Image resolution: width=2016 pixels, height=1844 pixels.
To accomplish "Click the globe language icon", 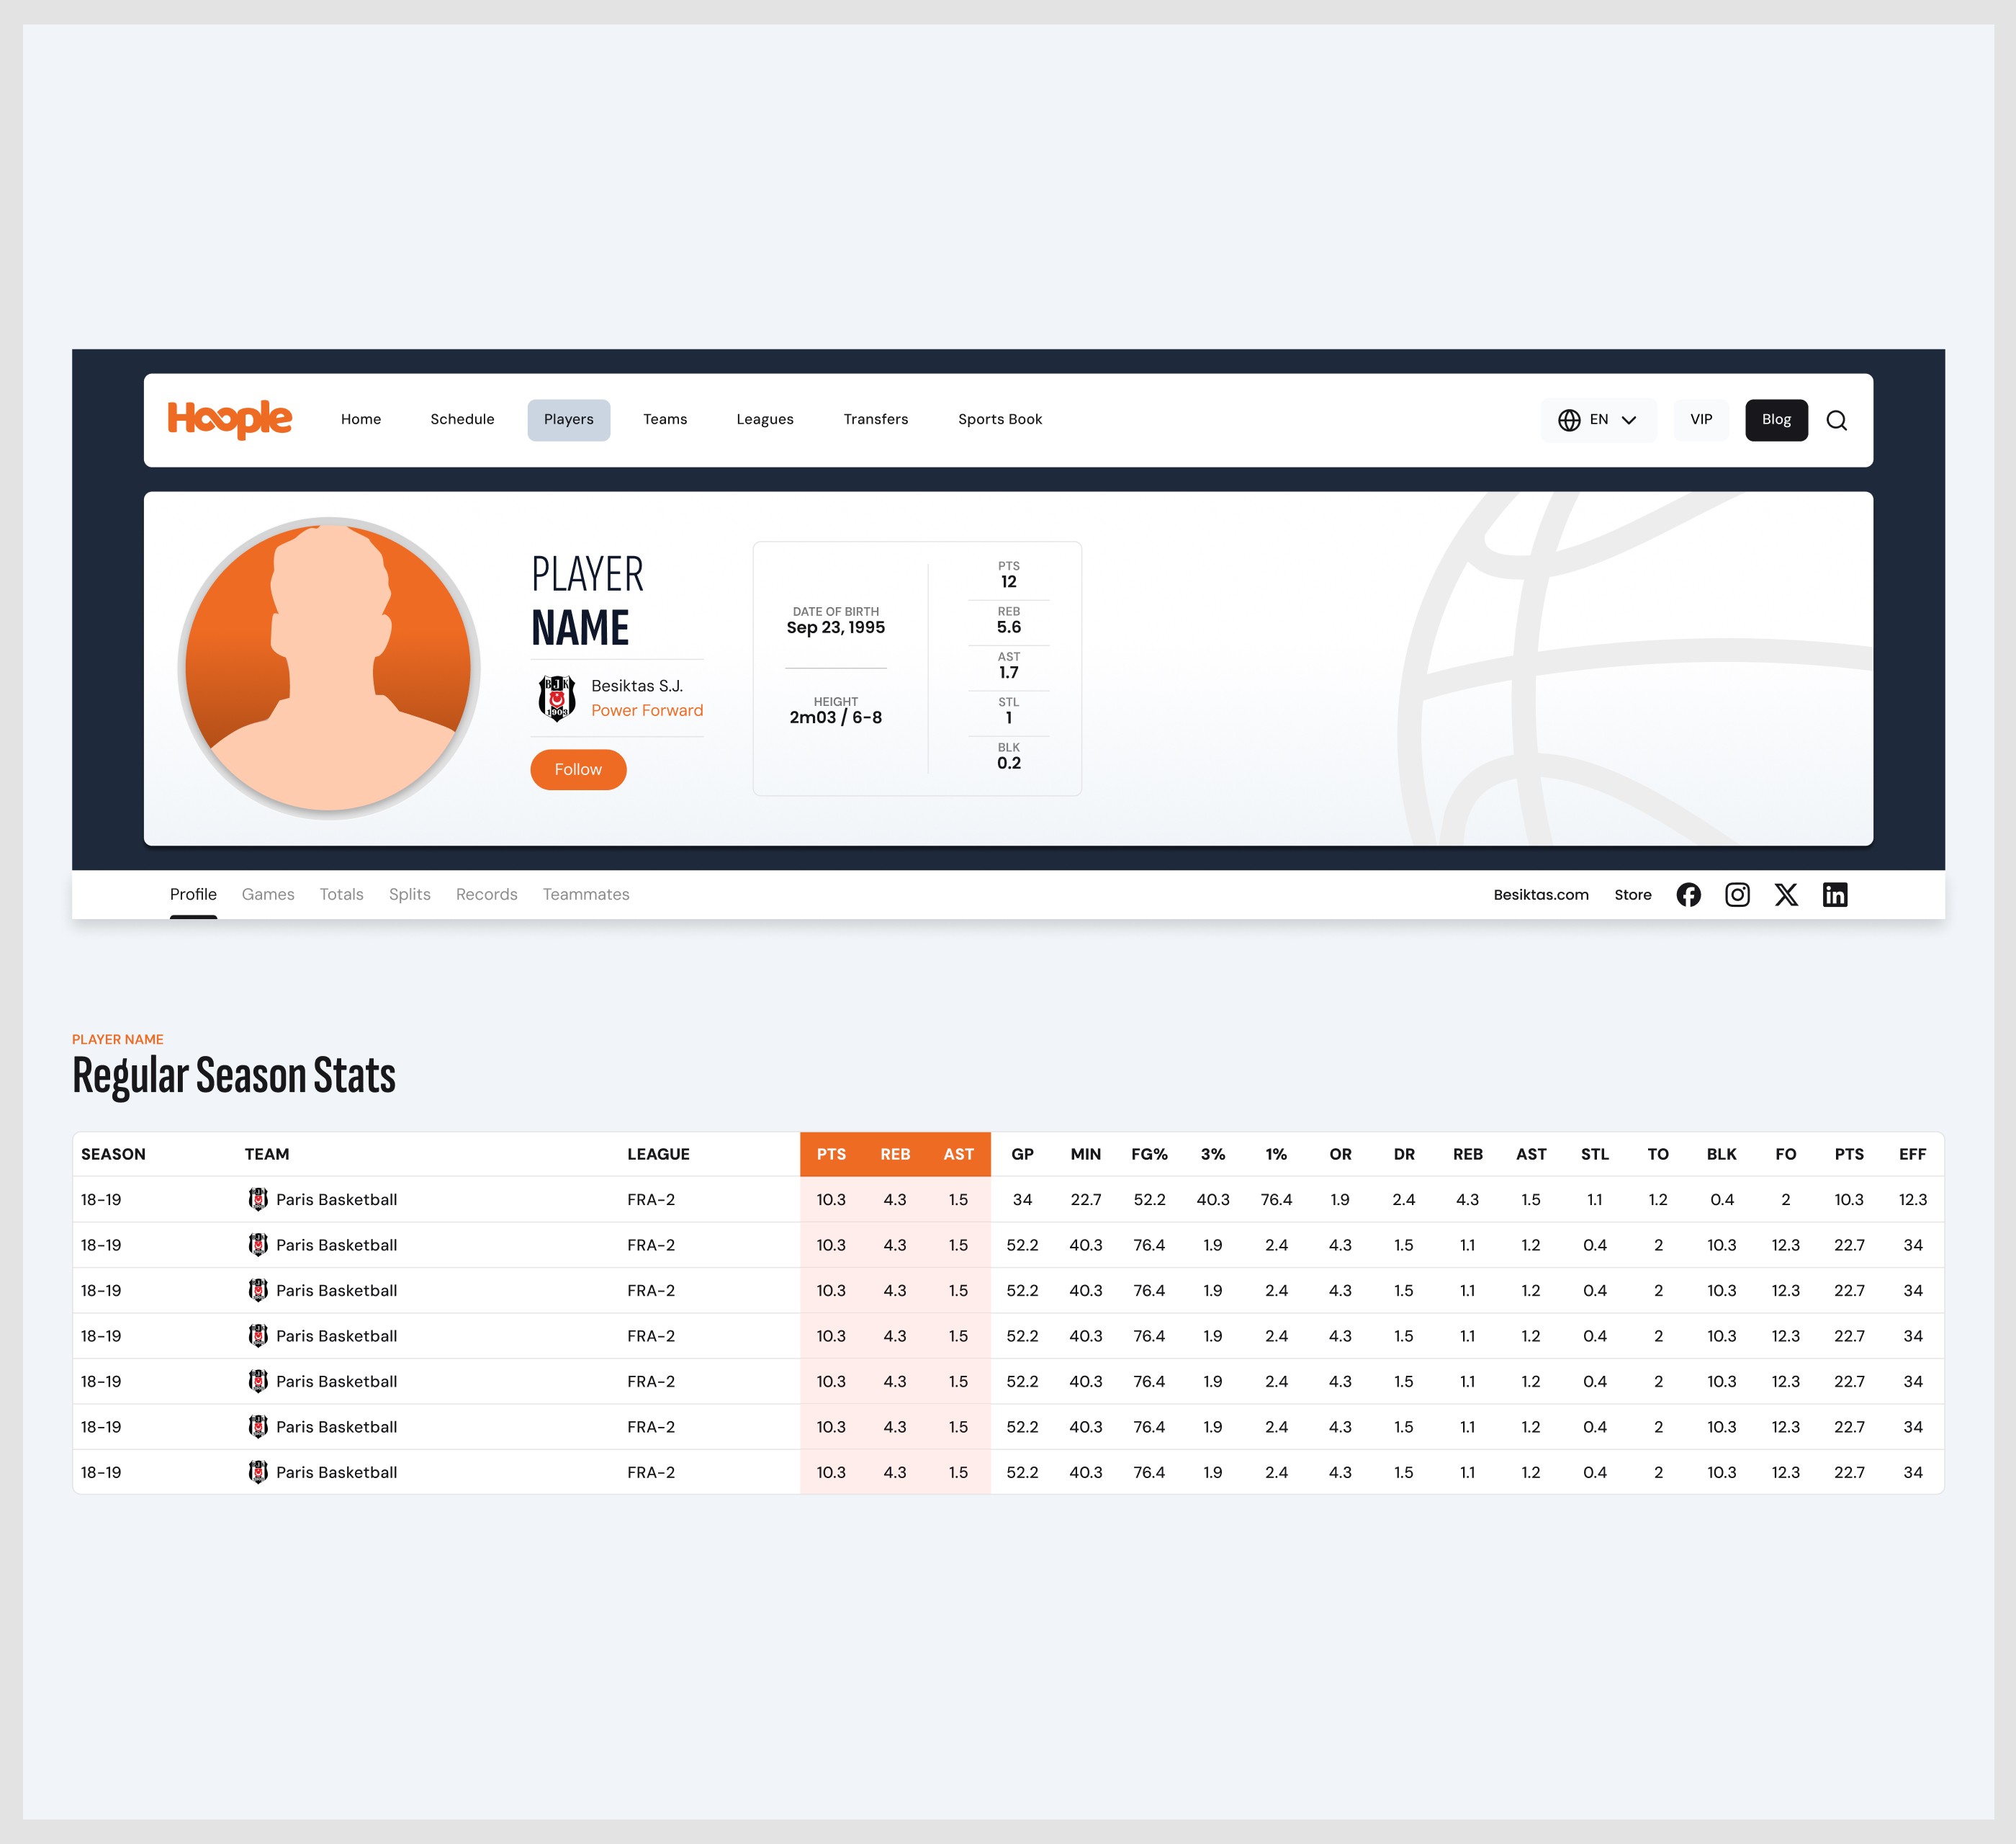I will [x=1569, y=420].
